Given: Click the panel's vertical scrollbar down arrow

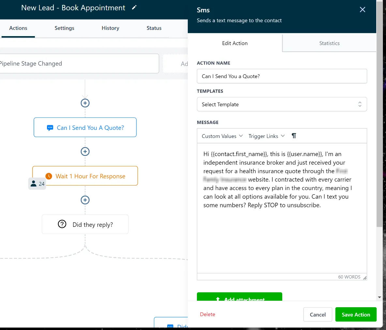Looking at the screenshot, I should (x=379, y=297).
